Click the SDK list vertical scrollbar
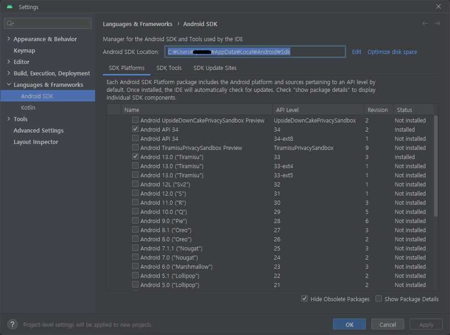This screenshot has width=450, height=335. point(436,166)
